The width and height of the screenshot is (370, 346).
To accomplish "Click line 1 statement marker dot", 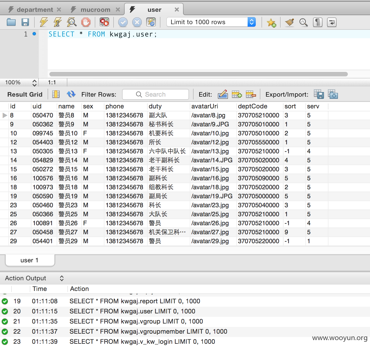I will coord(34,34).
